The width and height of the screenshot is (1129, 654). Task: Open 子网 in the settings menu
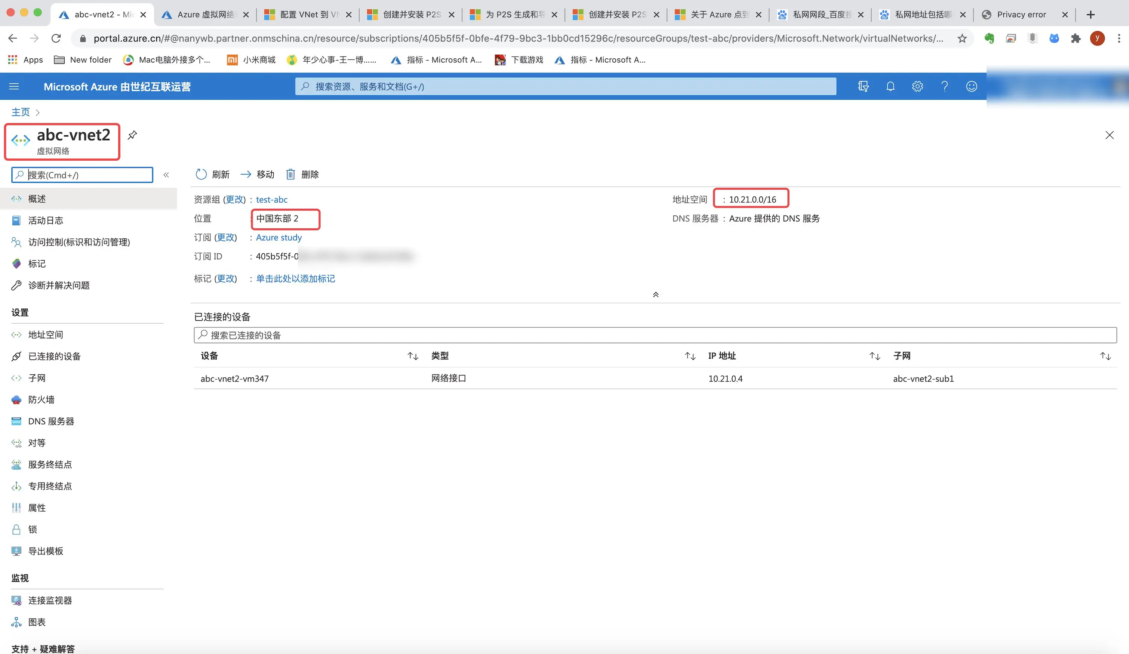tap(37, 378)
